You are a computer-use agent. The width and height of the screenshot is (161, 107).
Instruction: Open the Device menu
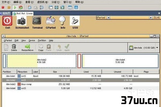[32, 40]
